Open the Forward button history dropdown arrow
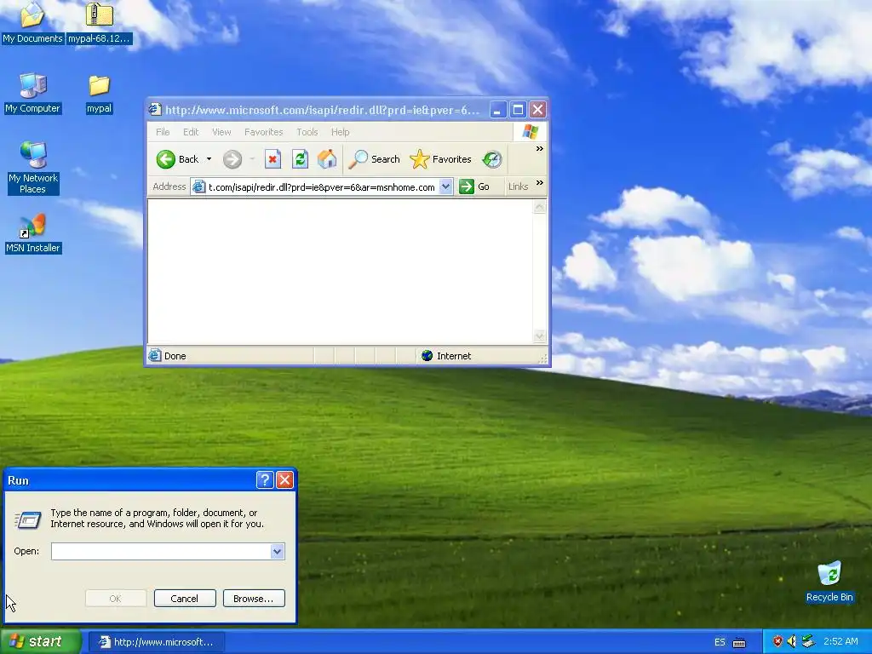This screenshot has width=872, height=654. pos(252,159)
